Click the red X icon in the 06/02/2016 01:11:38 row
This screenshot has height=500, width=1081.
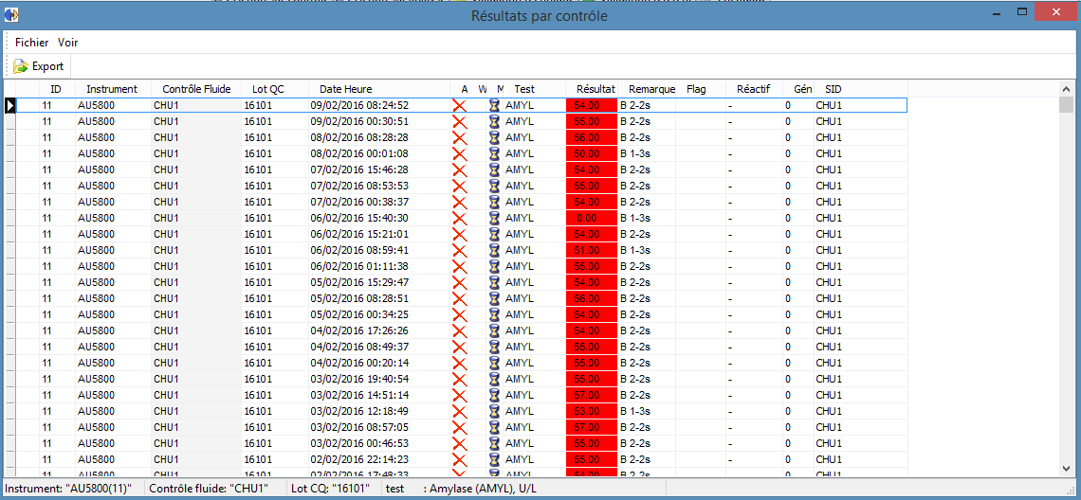[x=459, y=266]
